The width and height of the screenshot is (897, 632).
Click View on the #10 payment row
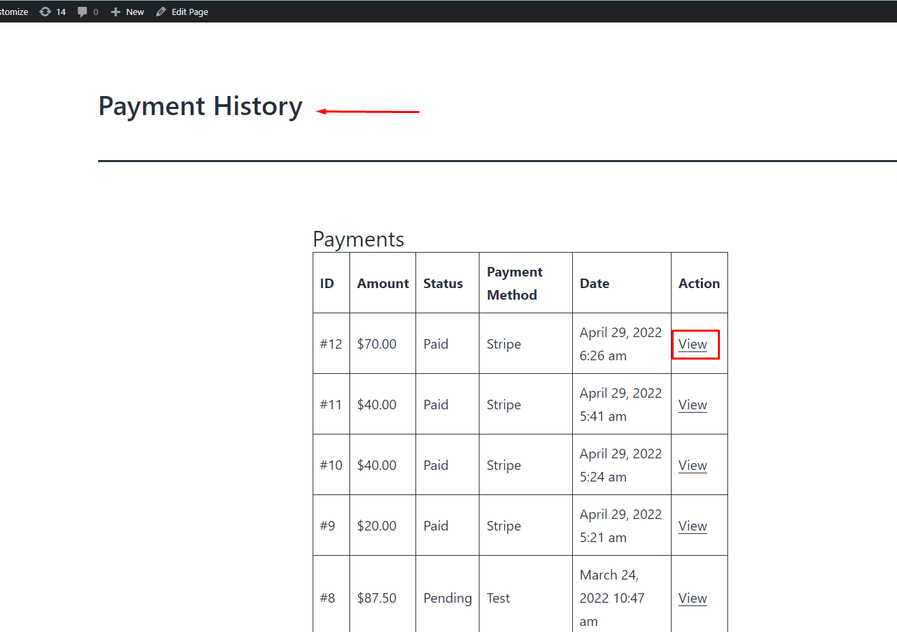click(x=693, y=465)
